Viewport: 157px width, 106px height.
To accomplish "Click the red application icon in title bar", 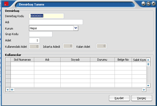I will pyautogui.click(x=6, y=4).
